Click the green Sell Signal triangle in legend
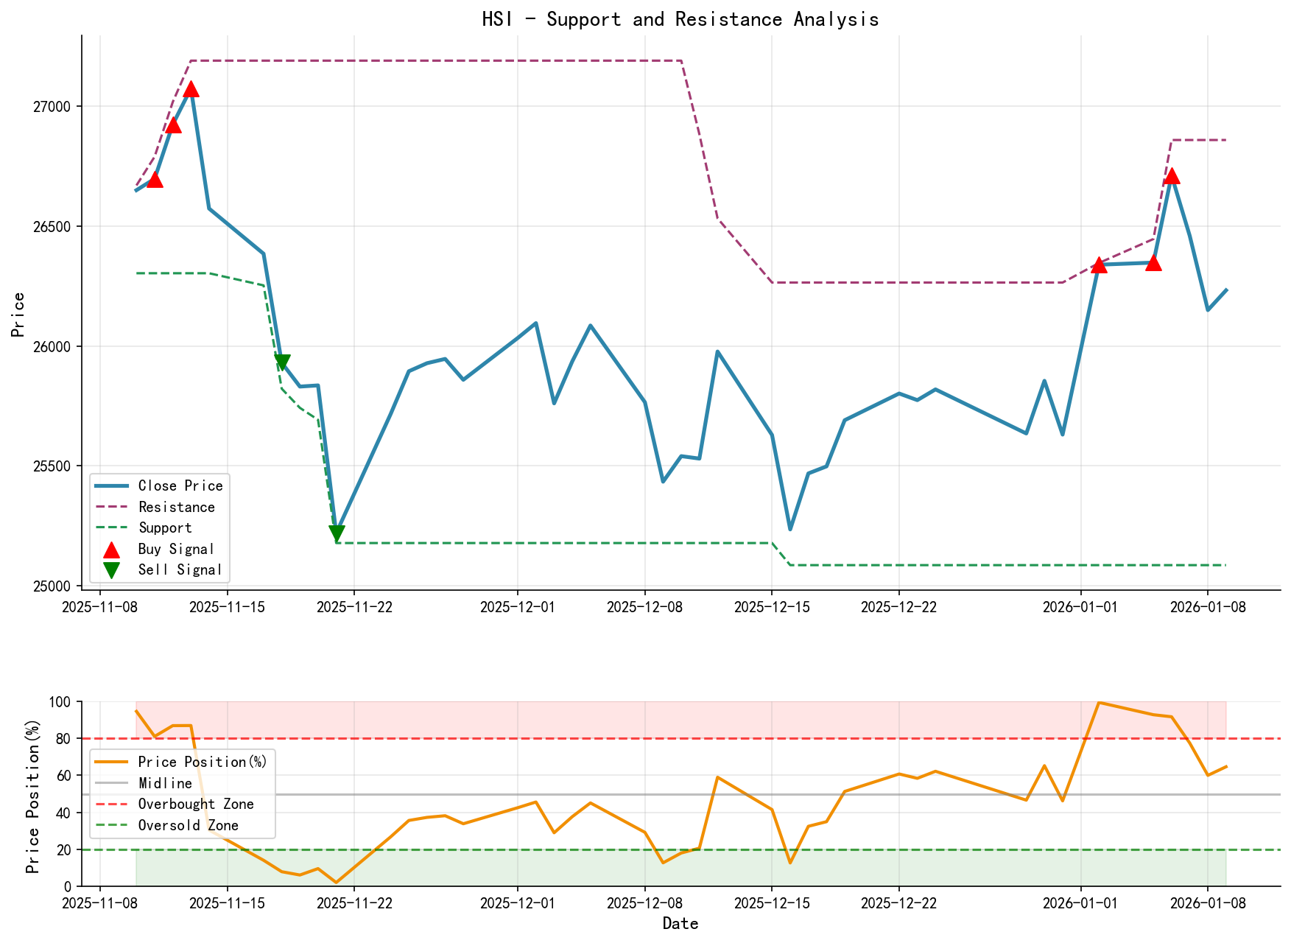This screenshot has height=943, width=1291. (x=111, y=570)
